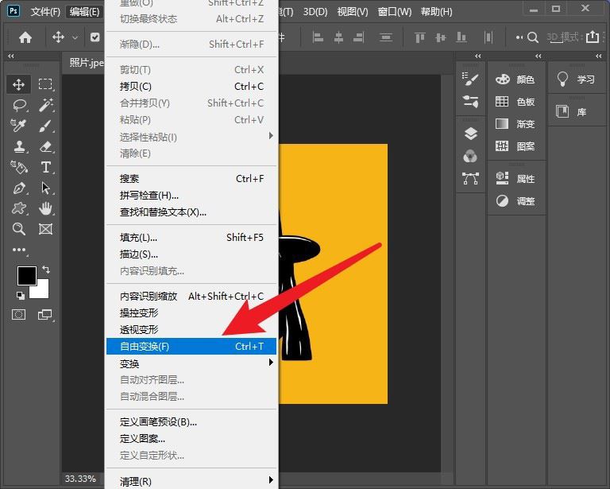Viewport: 610px width, 489px height.
Task: Collapse the left toolbox double-arrow
Action: (11, 56)
